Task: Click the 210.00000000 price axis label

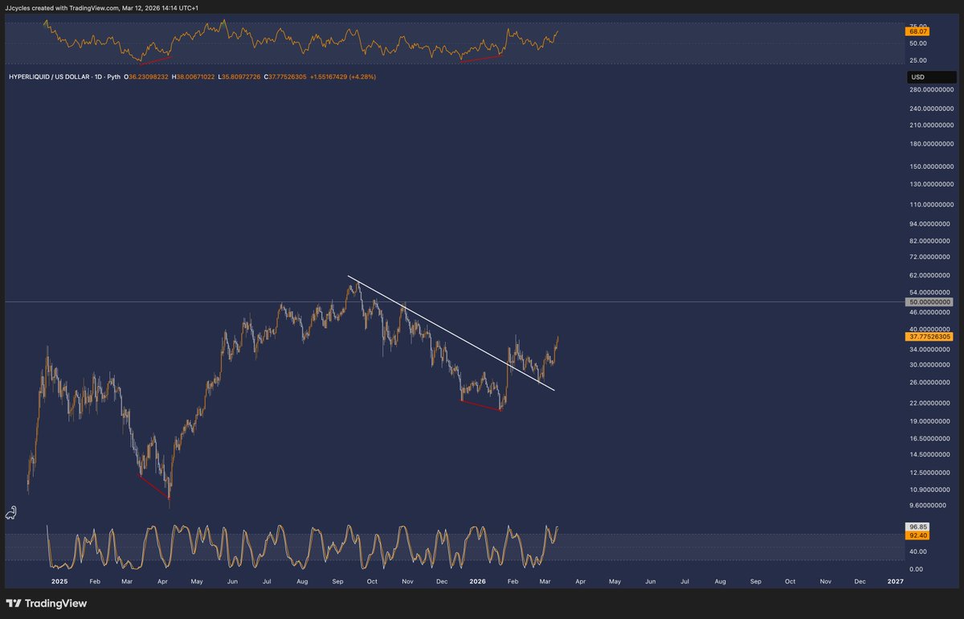Action: pyautogui.click(x=932, y=125)
